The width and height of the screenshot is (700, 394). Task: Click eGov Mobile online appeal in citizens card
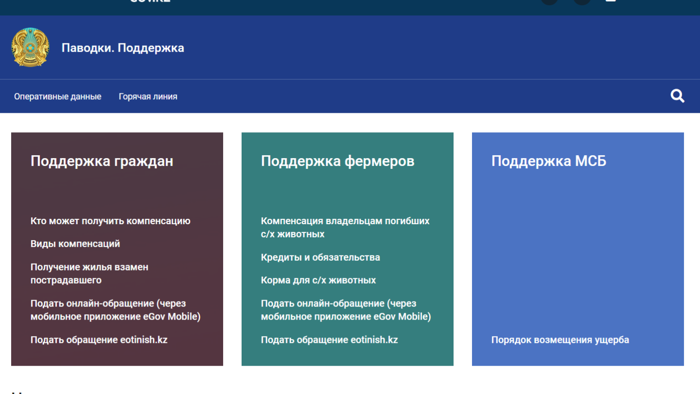coord(115,310)
